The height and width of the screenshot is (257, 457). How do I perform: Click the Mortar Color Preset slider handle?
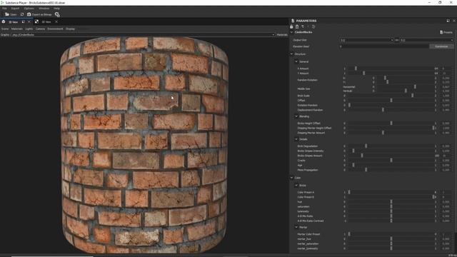[349, 234]
